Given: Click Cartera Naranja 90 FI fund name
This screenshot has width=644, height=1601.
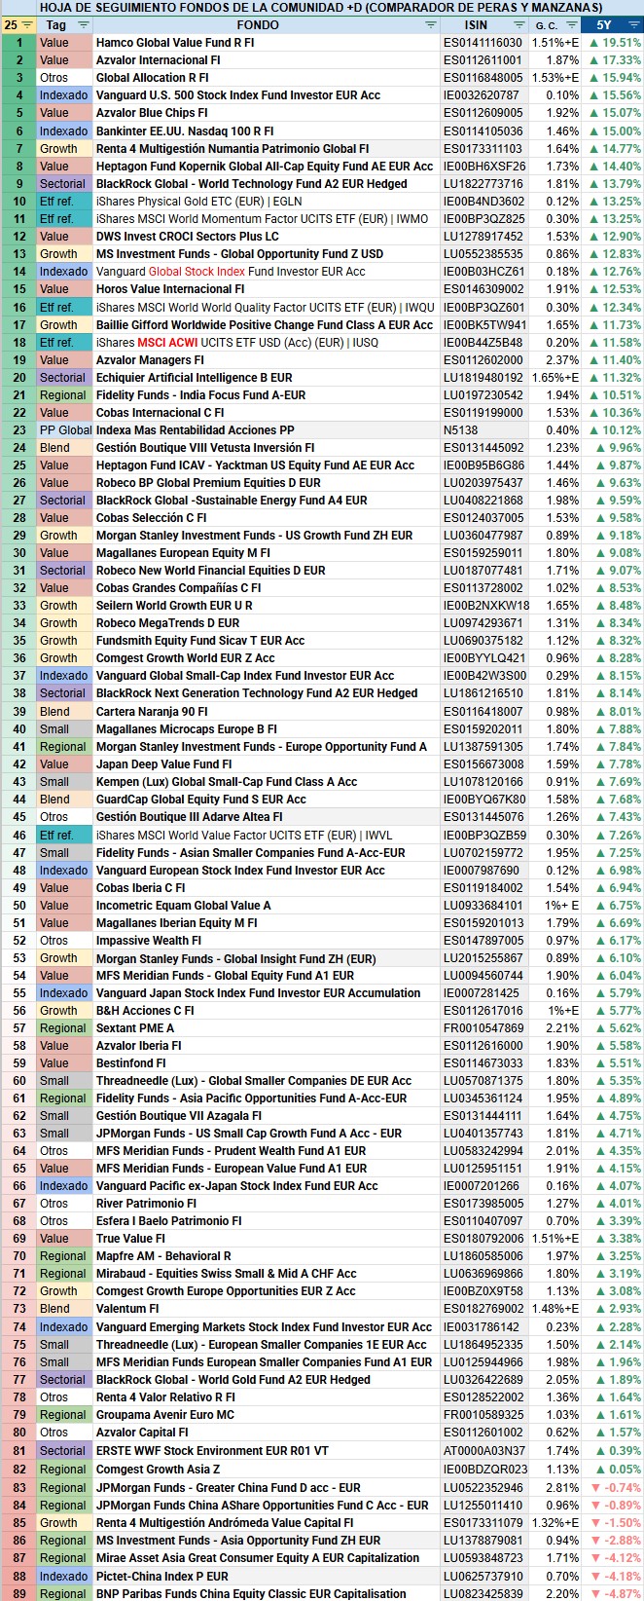Looking at the screenshot, I should pyautogui.click(x=267, y=712).
